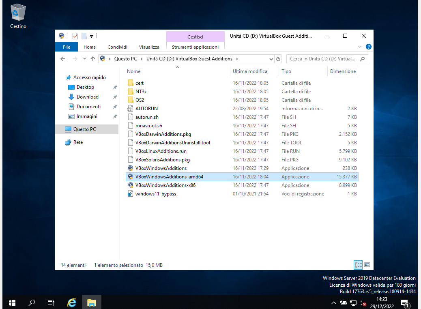Go up one folder level arrow
The image size is (421, 309).
pyautogui.click(x=93, y=59)
